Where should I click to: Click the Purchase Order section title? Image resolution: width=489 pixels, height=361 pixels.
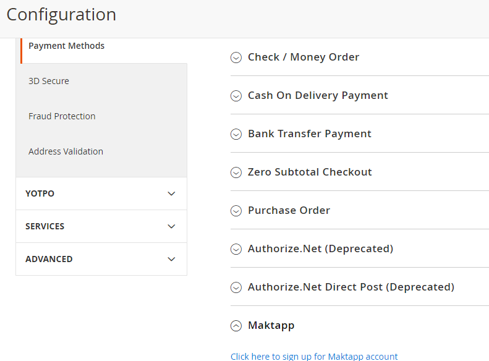289,210
